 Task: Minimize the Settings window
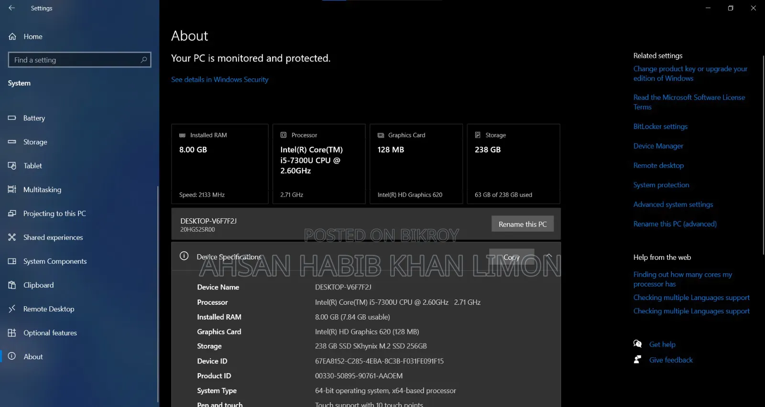708,8
